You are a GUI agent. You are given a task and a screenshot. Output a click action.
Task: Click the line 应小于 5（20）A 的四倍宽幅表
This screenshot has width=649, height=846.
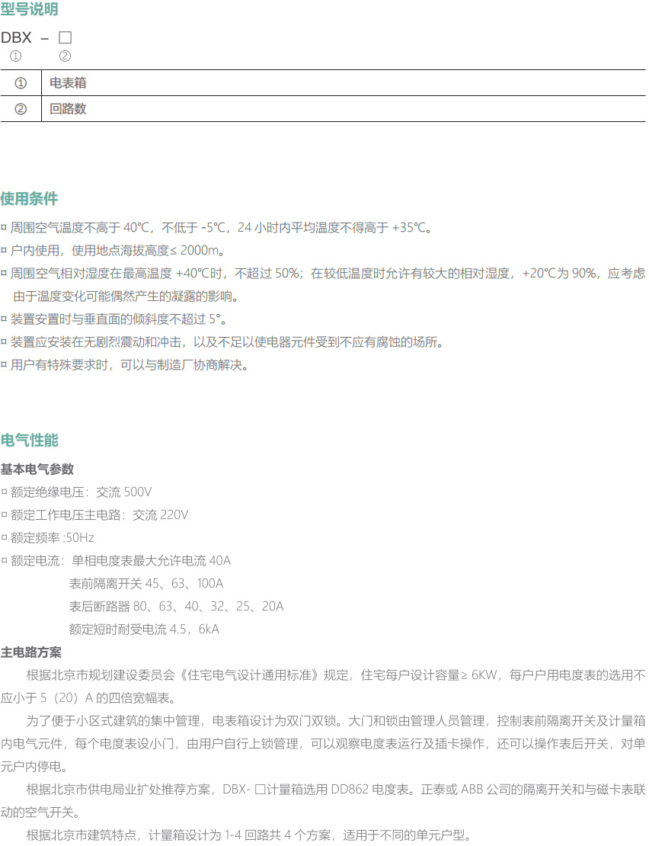click(x=89, y=698)
